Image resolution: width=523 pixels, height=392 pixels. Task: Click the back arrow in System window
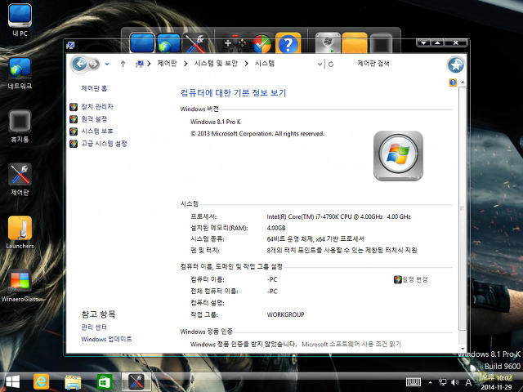(80, 64)
